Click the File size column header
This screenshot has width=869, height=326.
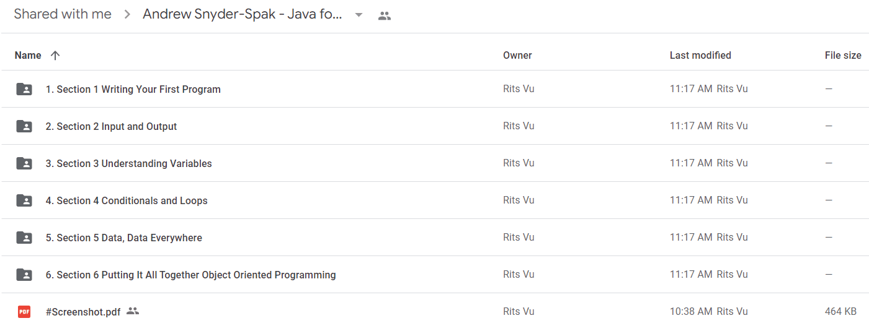tap(843, 55)
